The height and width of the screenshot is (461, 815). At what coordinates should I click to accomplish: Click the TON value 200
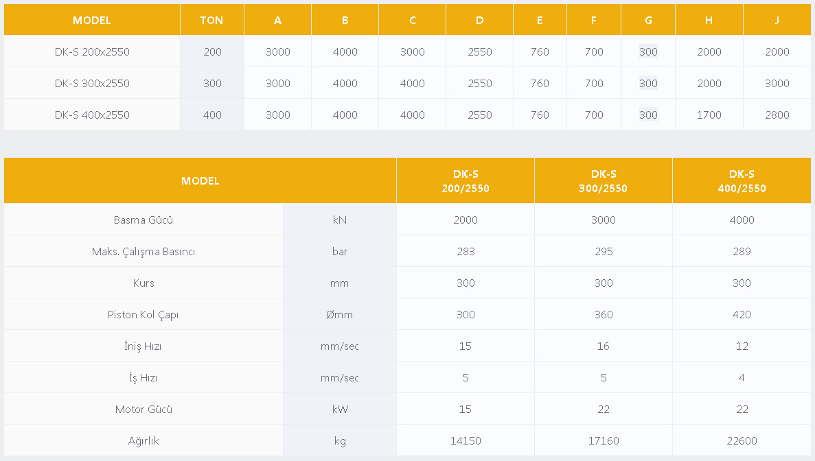tap(212, 52)
